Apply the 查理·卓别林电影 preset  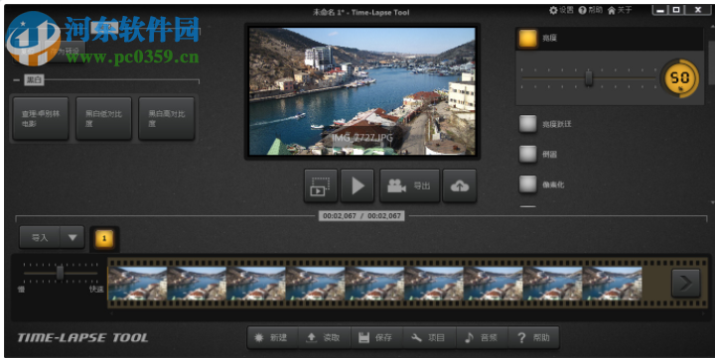(41, 118)
